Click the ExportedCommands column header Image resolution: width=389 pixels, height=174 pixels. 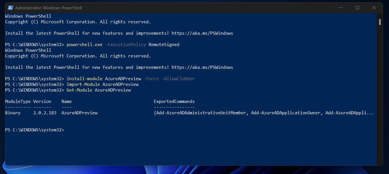click(x=174, y=101)
